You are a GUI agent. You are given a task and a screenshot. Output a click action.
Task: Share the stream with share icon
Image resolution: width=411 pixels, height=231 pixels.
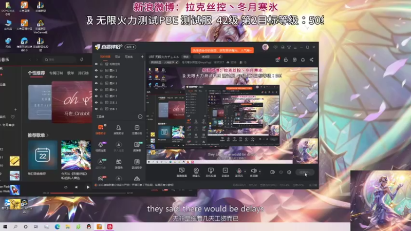click(311, 60)
